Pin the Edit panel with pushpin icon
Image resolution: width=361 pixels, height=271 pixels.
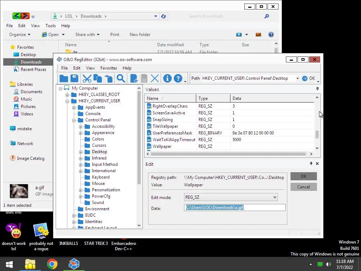[311, 163]
